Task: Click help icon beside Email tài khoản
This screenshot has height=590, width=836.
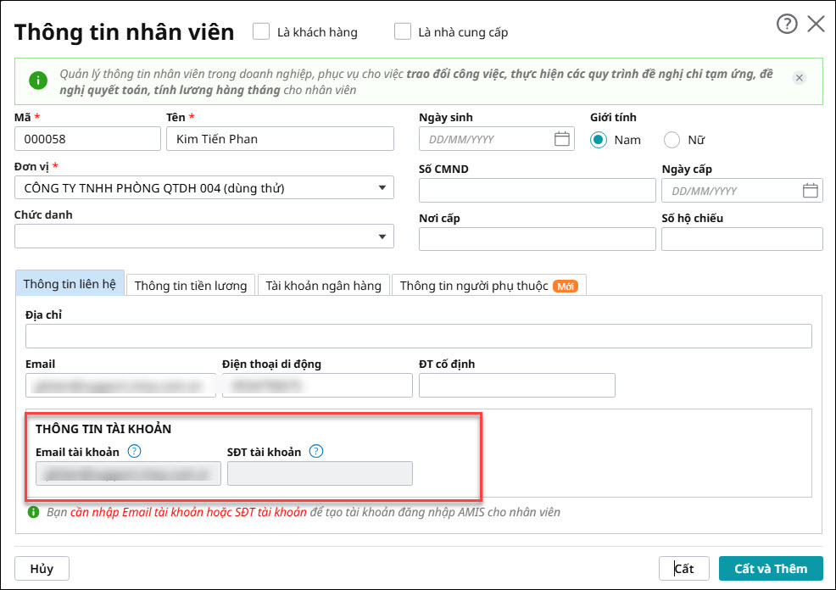Action: tap(134, 452)
